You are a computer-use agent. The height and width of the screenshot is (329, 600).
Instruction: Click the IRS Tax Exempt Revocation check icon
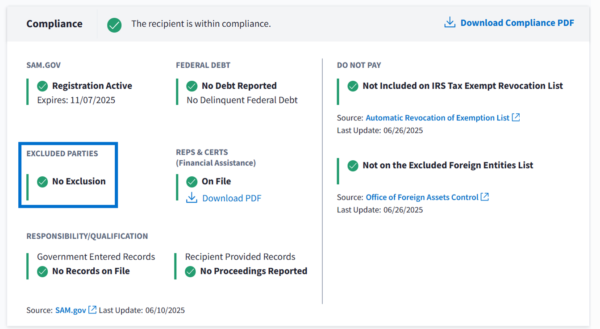click(x=353, y=86)
